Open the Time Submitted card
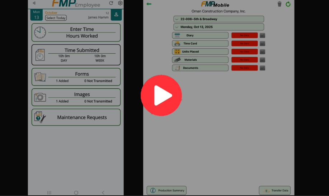The height and width of the screenshot is (196, 329). click(x=76, y=55)
